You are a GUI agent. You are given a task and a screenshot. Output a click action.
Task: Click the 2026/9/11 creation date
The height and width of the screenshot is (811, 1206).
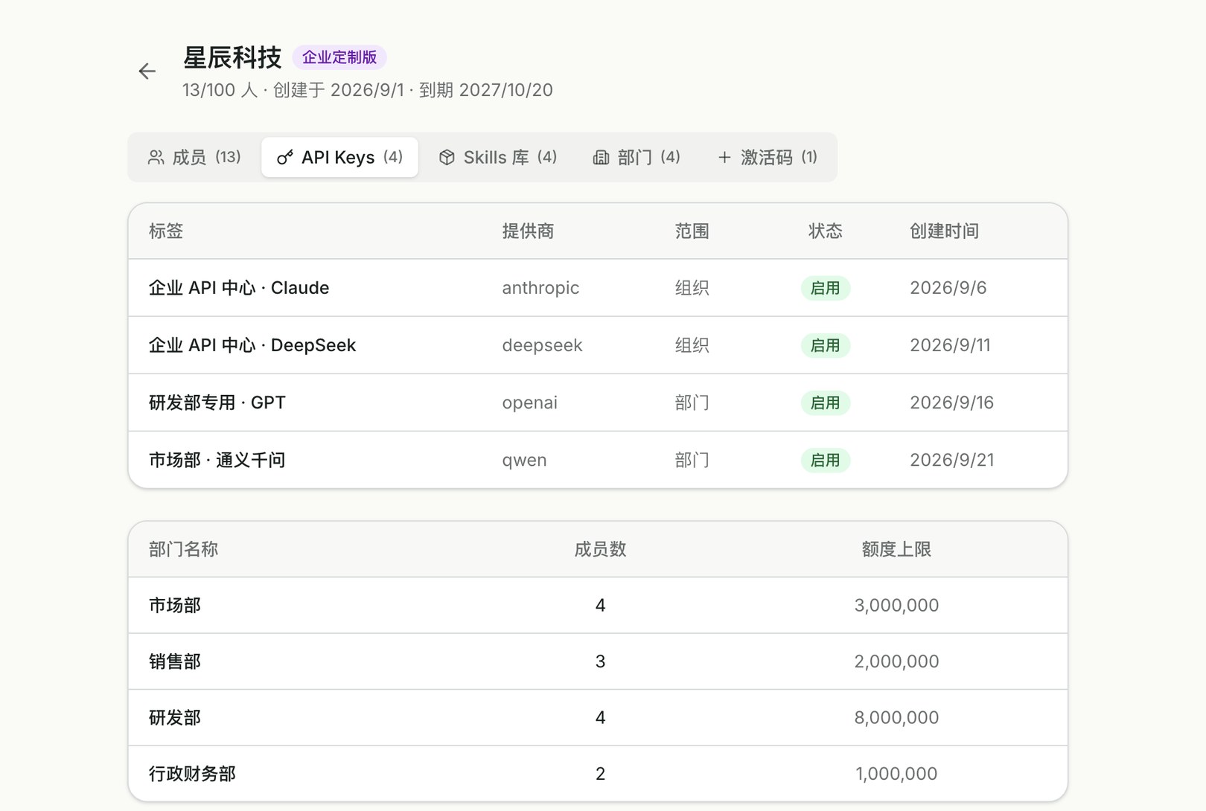[950, 345]
